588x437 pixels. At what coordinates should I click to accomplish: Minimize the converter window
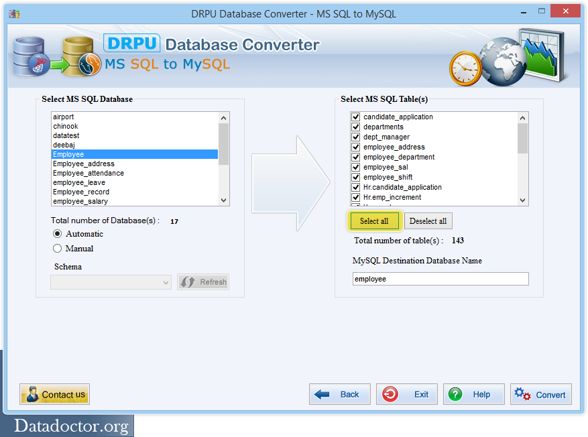point(524,12)
